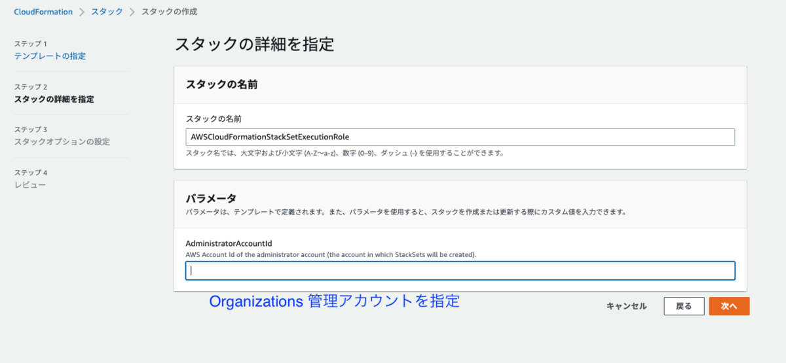Click the パラメータ description sentence
Image resolution: width=786 pixels, height=363 pixels.
click(x=406, y=213)
